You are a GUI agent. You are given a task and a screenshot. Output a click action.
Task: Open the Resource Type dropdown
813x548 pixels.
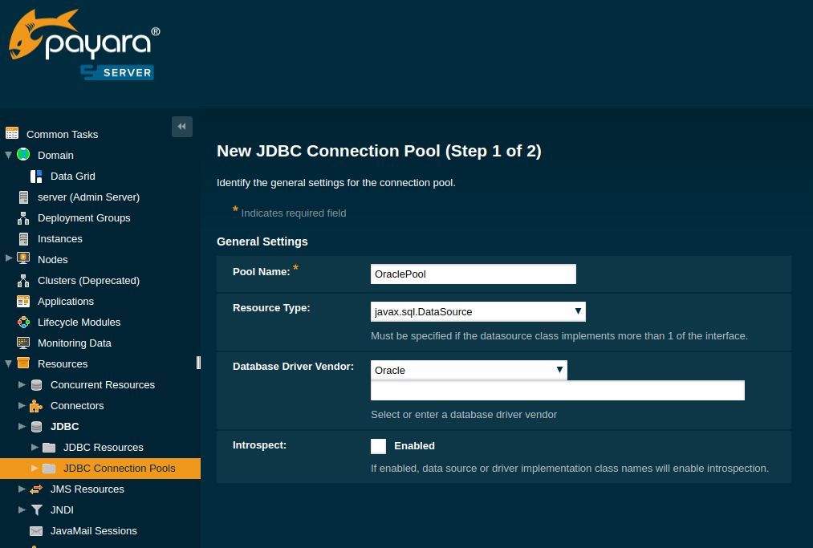click(x=478, y=311)
